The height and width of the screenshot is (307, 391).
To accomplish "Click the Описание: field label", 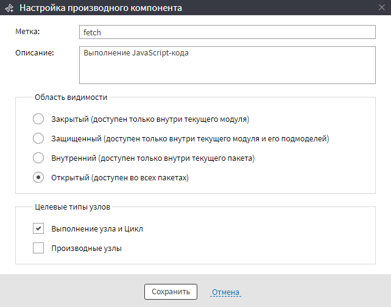I will [x=35, y=53].
